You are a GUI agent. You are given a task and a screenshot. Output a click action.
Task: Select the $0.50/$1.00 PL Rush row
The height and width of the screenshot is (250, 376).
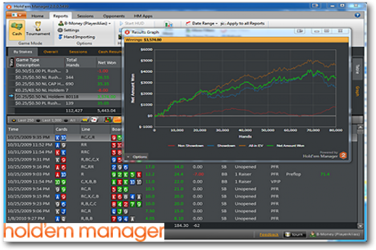click(x=65, y=71)
